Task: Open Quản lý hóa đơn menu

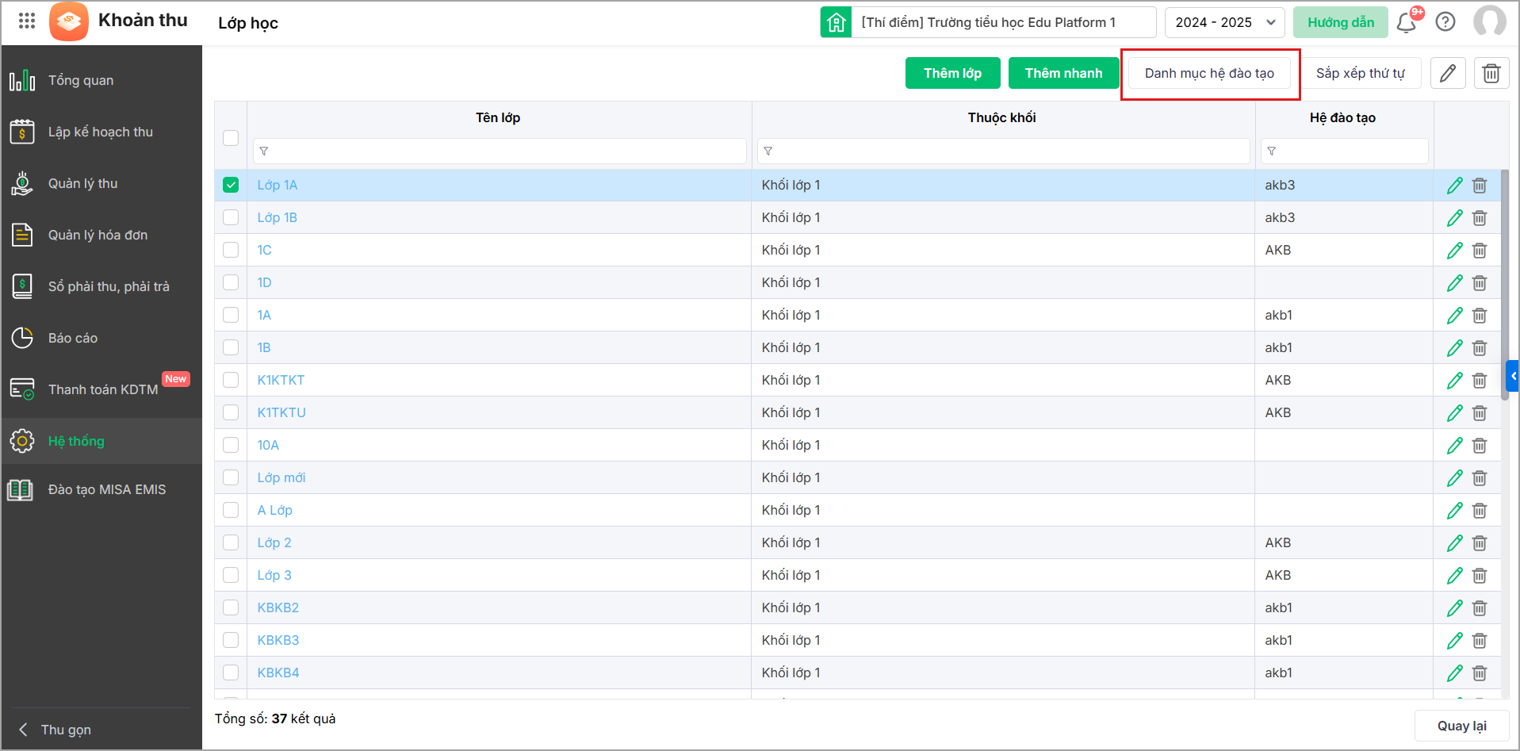Action: coord(101,235)
